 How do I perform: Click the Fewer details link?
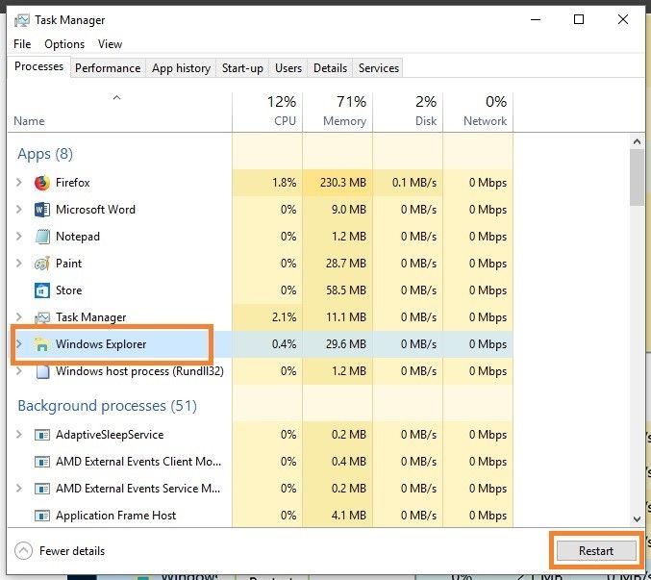point(72,551)
